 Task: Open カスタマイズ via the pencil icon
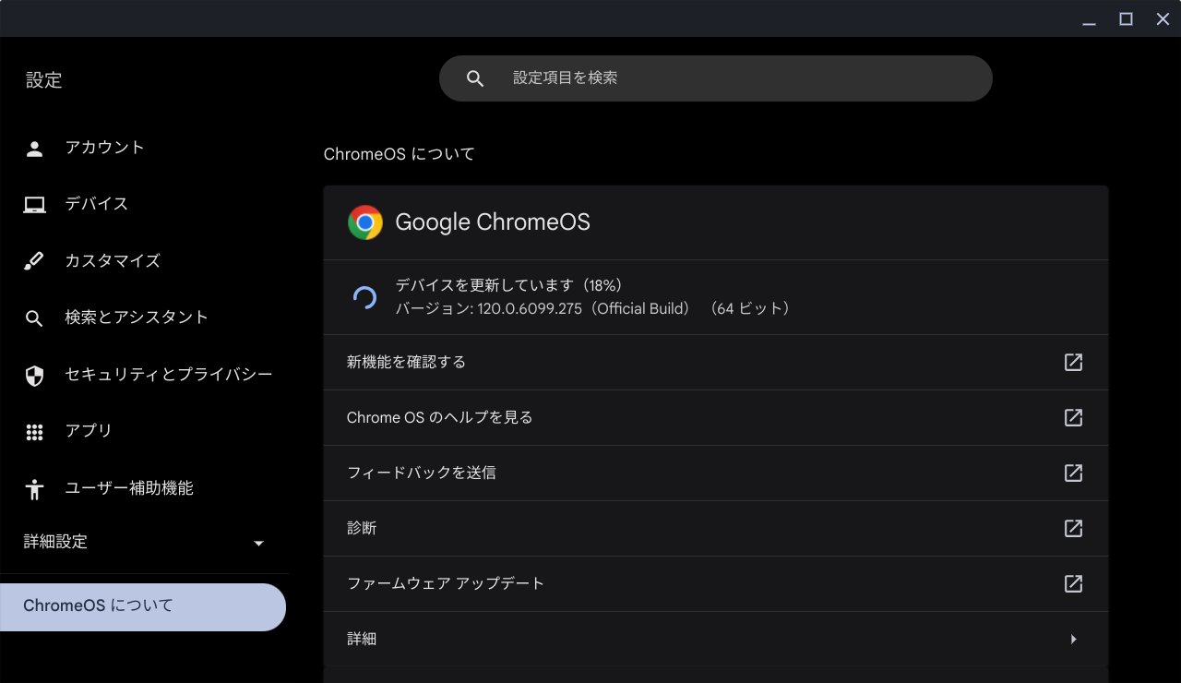tap(34, 261)
